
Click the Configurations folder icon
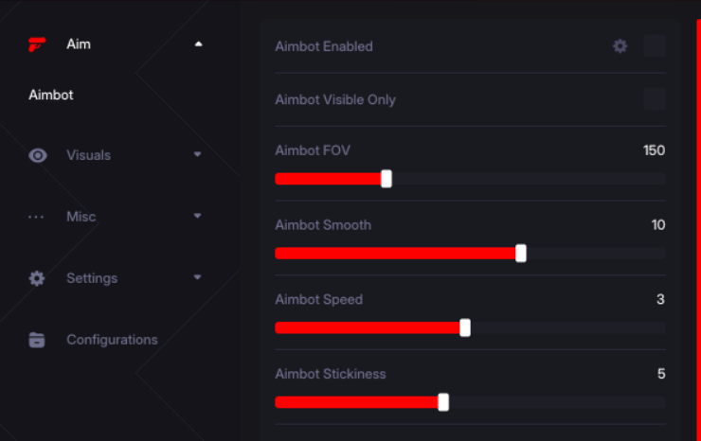click(x=37, y=340)
